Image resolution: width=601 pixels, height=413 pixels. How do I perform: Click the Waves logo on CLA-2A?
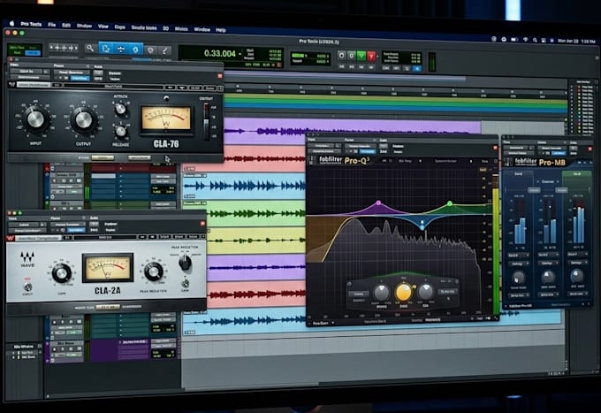[x=27, y=259]
